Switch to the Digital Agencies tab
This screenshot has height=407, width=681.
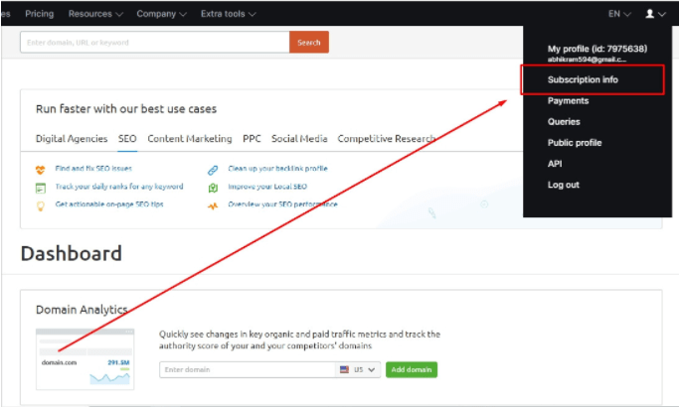pyautogui.click(x=72, y=139)
